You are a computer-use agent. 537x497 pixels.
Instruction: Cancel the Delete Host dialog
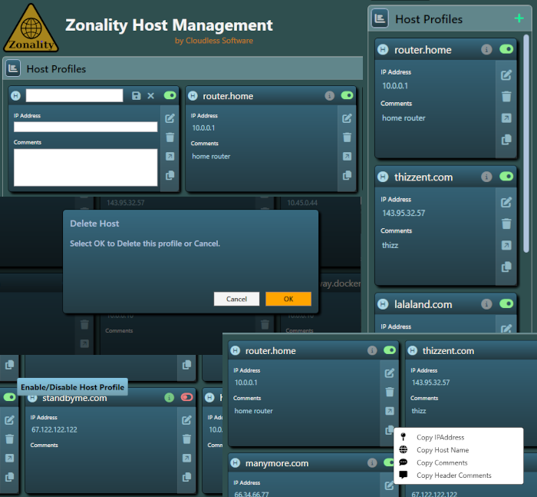click(x=236, y=299)
